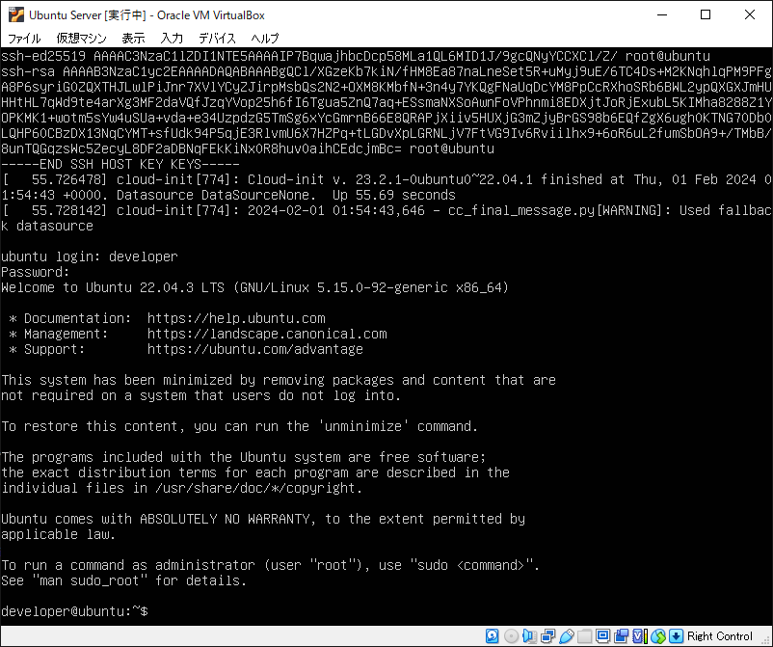773x647 pixels.
Task: Open the デバイス menu
Action: coord(218,38)
